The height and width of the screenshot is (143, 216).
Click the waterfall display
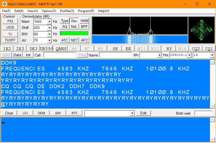(140, 39)
